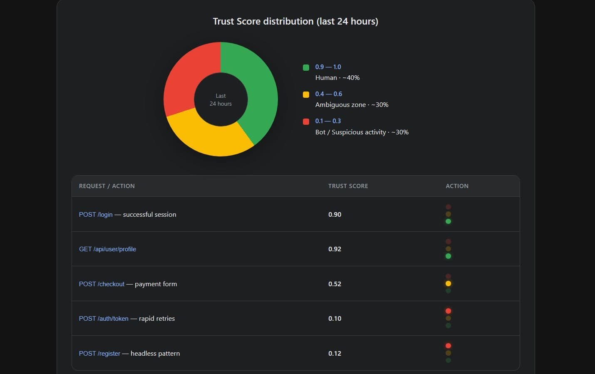Select the dim yellow dot in POST /auth/token traffic light

[x=448, y=318]
